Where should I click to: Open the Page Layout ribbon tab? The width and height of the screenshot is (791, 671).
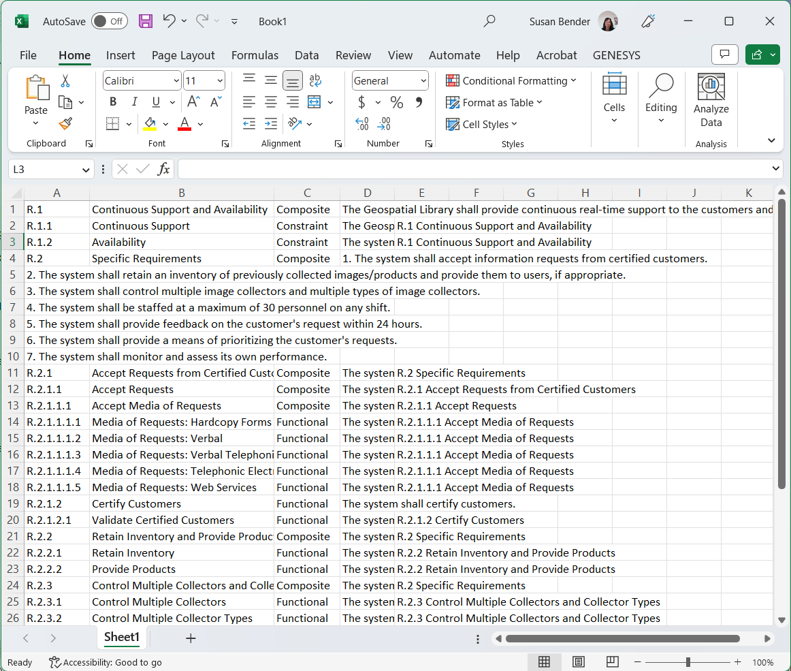183,55
